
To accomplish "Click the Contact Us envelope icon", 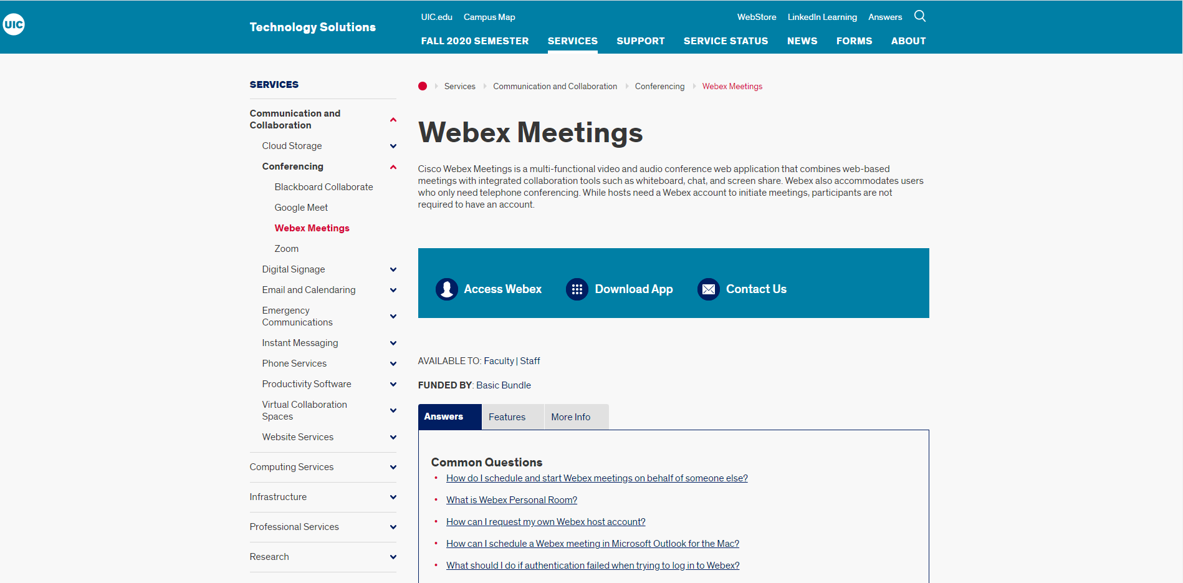I will pos(709,289).
